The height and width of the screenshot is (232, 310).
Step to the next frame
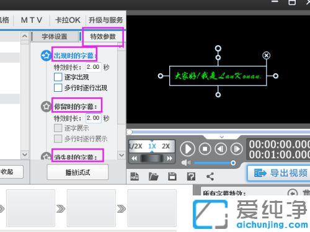click(236, 149)
